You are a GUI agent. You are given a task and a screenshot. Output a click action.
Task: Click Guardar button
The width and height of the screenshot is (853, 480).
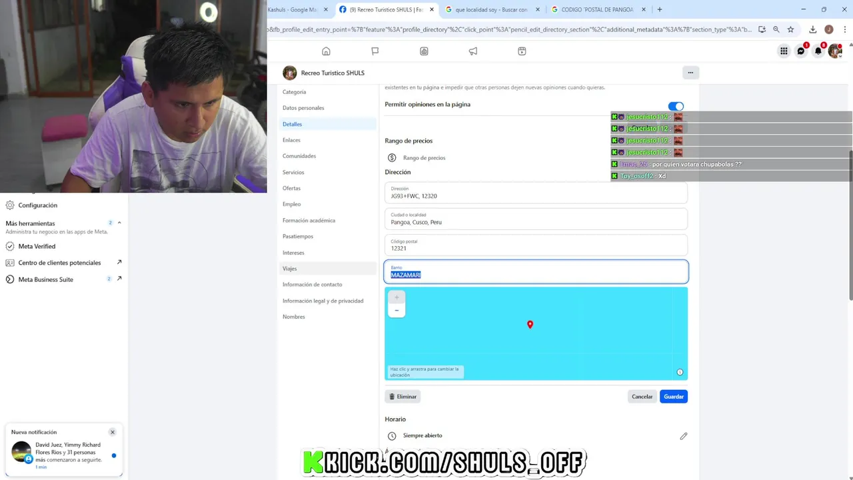674,397
